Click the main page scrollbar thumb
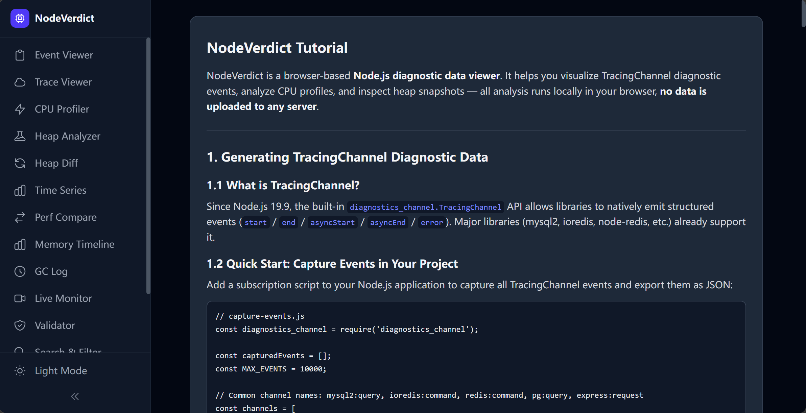 (803, 14)
